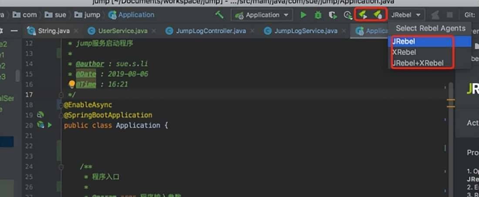
Task: Click the Run with JRebel rocket icon
Action: [x=362, y=15]
